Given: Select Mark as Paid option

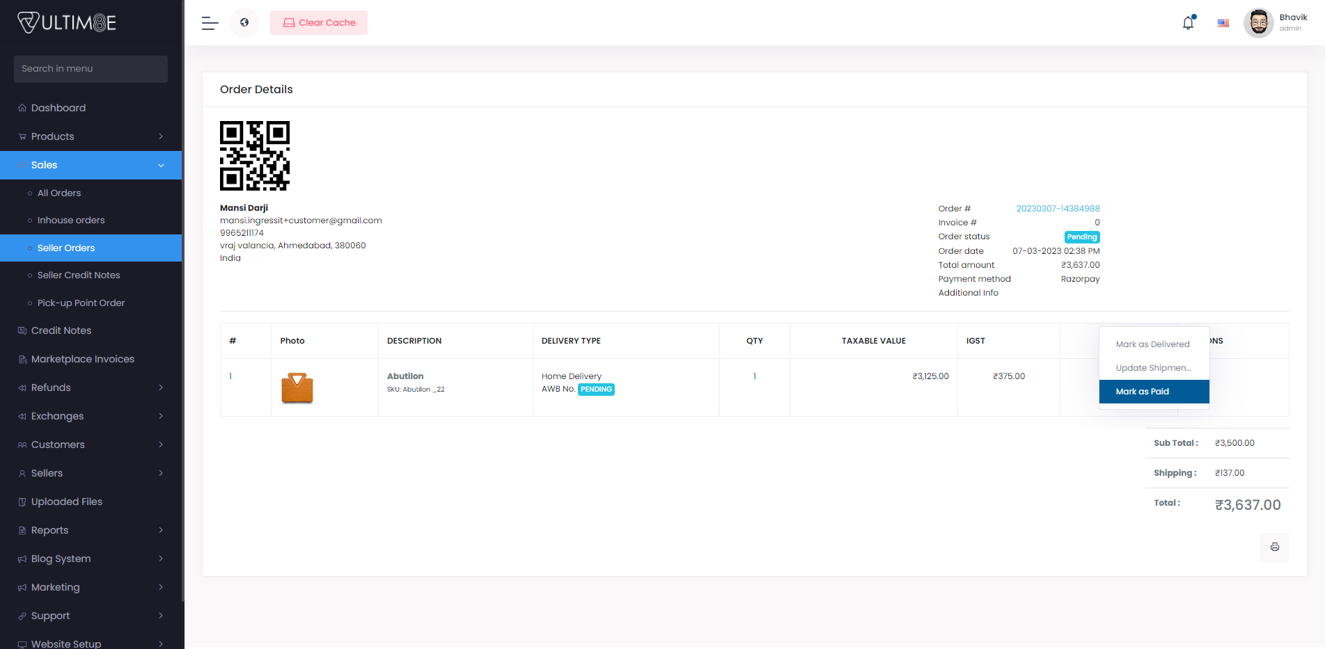Looking at the screenshot, I should coord(1153,392).
